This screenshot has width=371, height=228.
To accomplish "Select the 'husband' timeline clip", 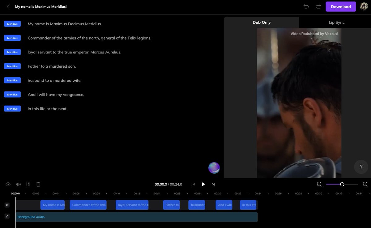I will [x=197, y=205].
